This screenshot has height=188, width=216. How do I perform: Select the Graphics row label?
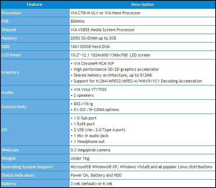pos(10,72)
